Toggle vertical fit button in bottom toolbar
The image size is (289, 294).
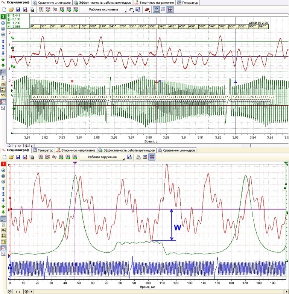click(152, 157)
